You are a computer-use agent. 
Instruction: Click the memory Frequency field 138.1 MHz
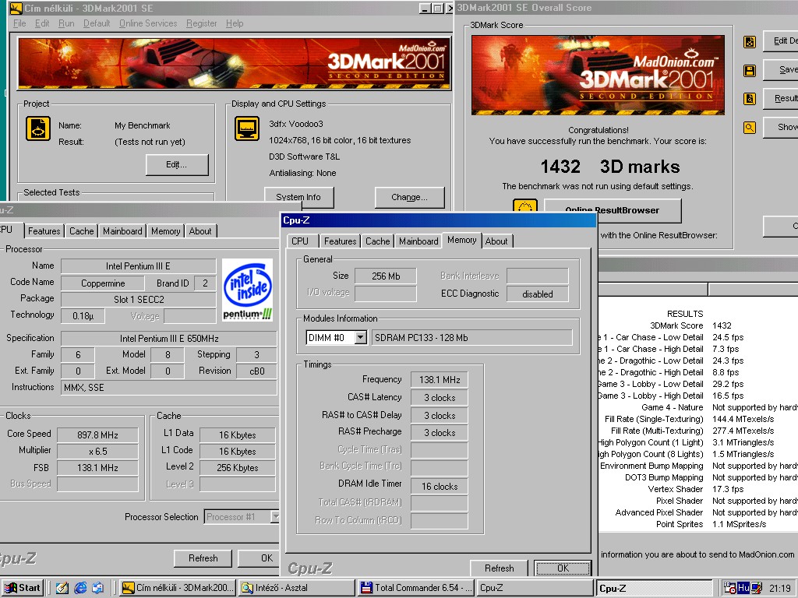coord(440,380)
